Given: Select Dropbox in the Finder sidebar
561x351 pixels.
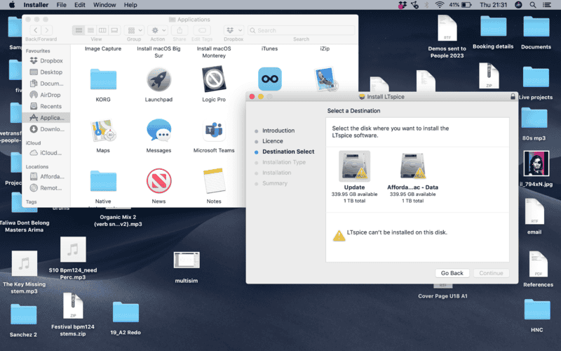Looking at the screenshot, I should point(46,60).
